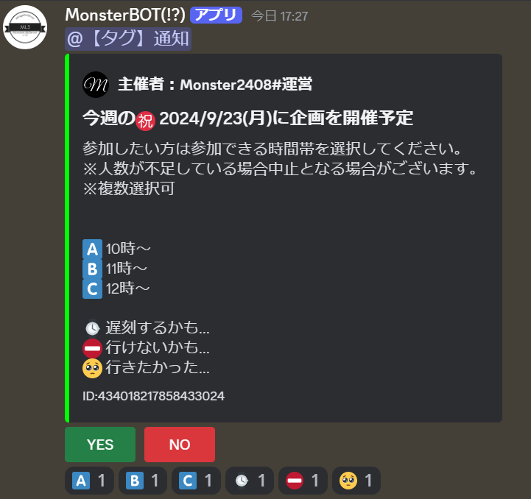This screenshot has width=531, height=499.
Task: Toggle the clock reaction button
Action: 250,481
